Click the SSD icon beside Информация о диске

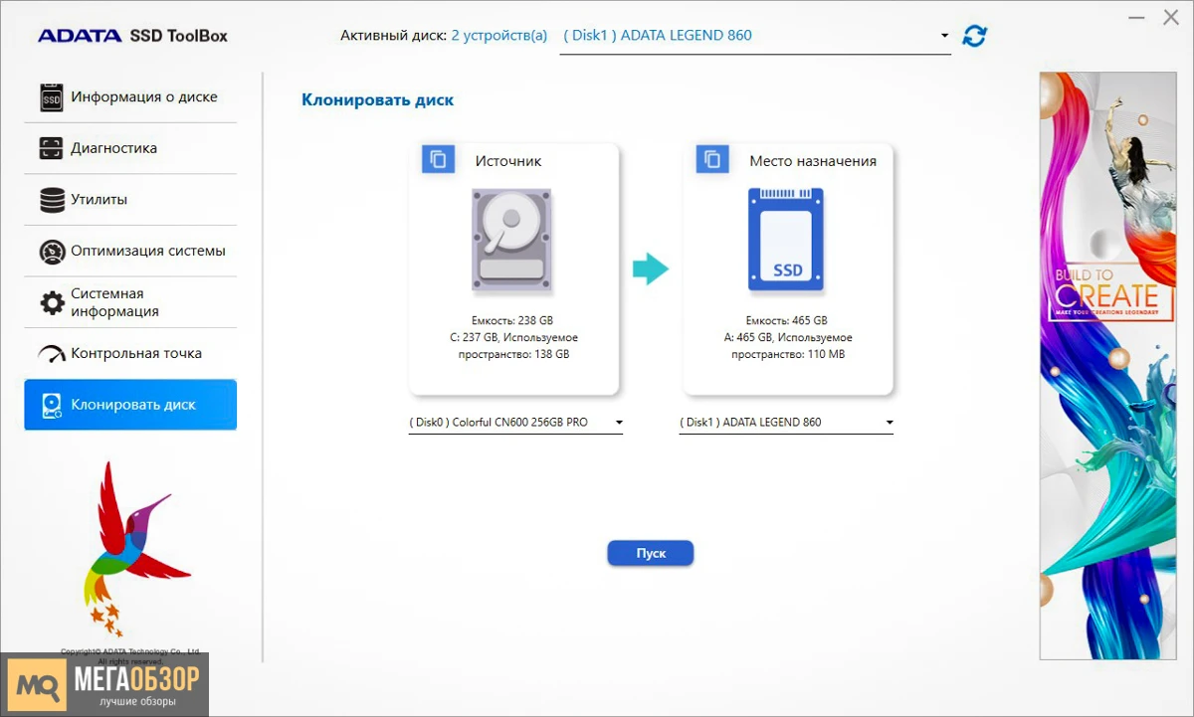coord(52,97)
